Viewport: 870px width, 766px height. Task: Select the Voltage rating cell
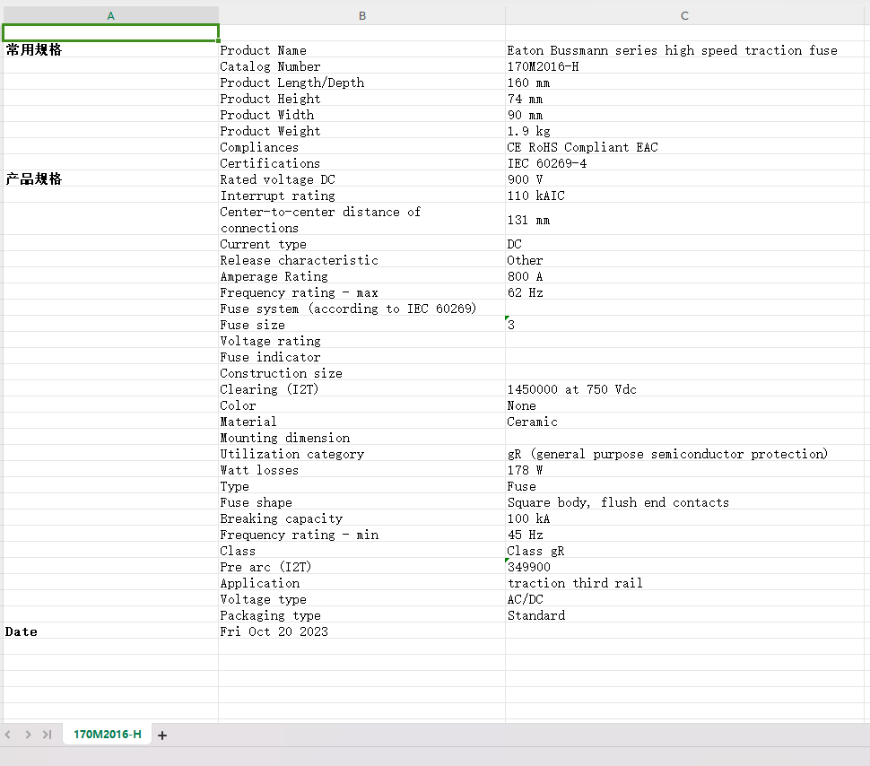[361, 340]
